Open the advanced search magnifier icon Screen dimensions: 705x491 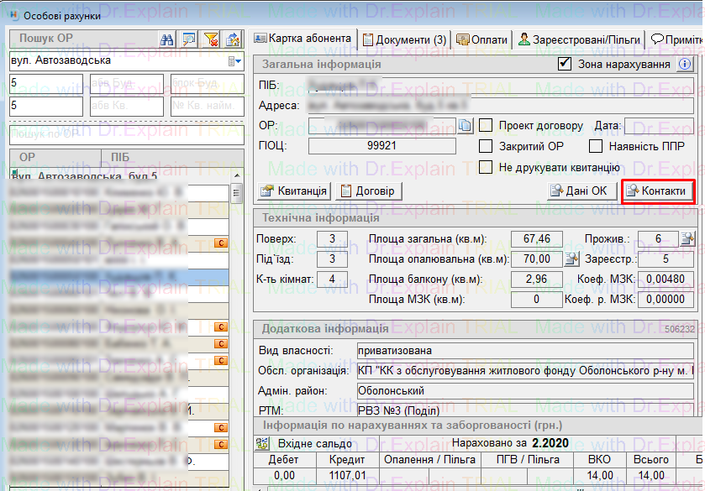pos(189,39)
